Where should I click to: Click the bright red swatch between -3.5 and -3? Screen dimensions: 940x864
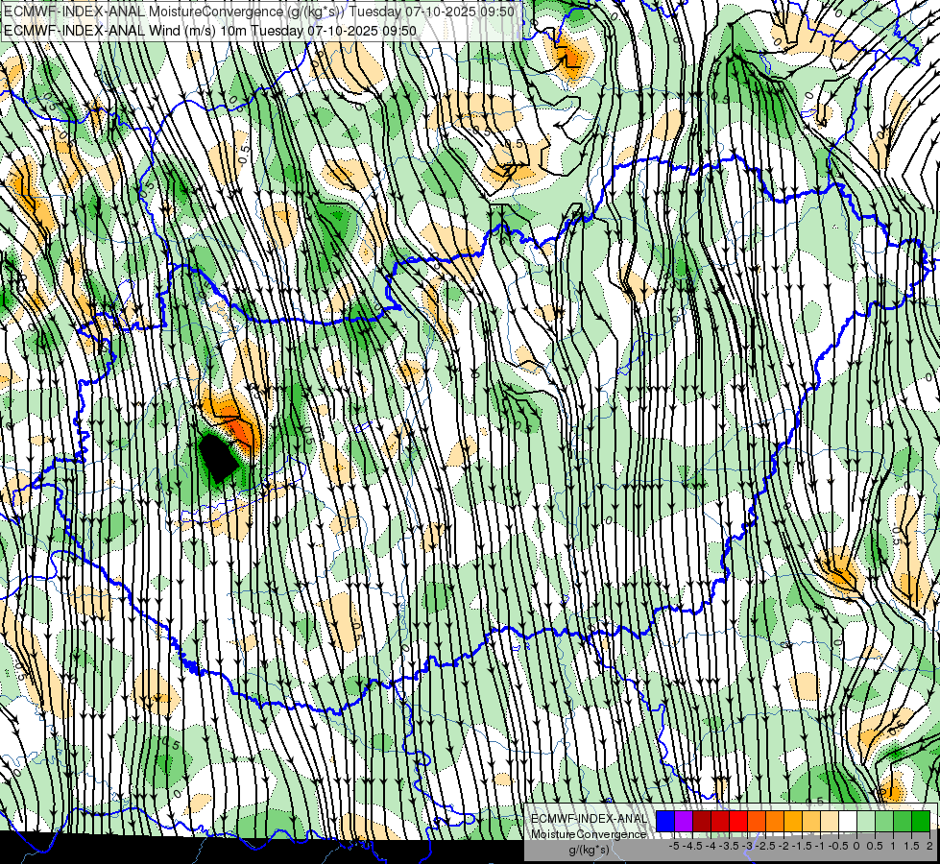coord(738,822)
